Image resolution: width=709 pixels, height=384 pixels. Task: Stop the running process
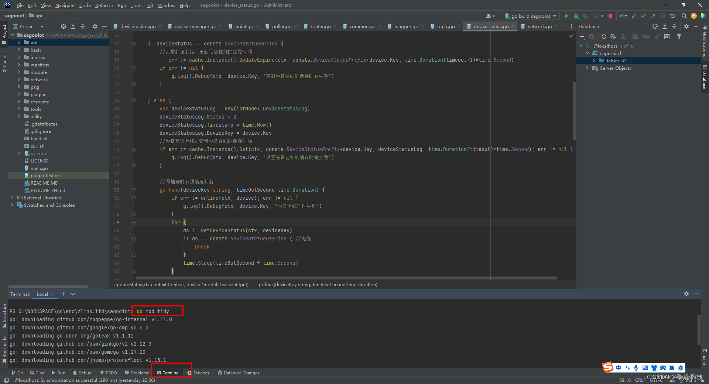[610, 16]
